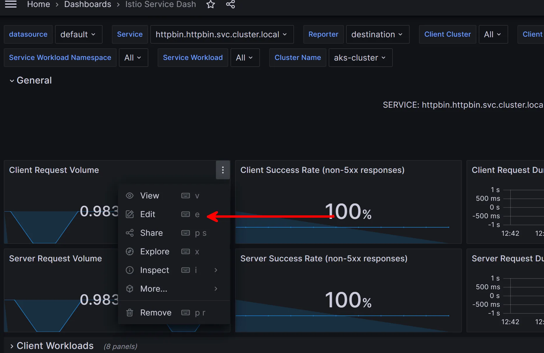Open the Inspect submenu

[154, 270]
